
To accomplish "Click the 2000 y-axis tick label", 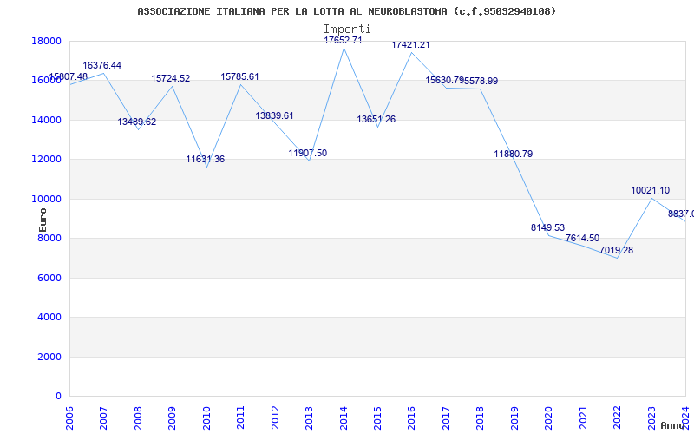I will click(49, 357).
